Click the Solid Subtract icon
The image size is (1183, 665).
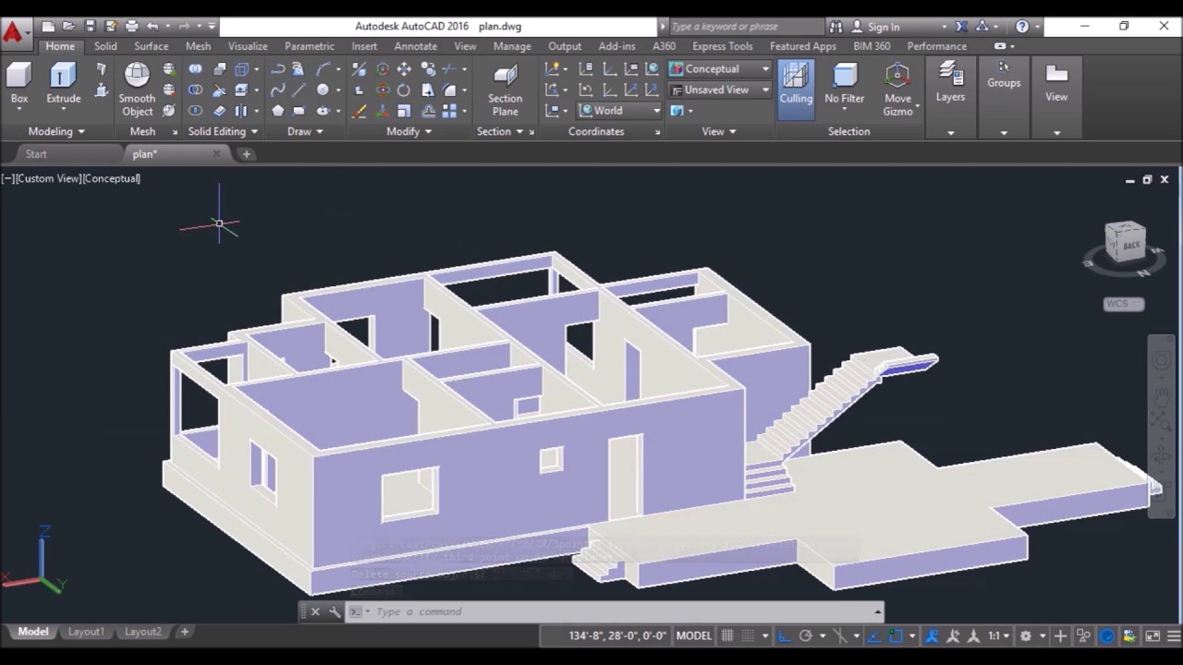pos(196,91)
